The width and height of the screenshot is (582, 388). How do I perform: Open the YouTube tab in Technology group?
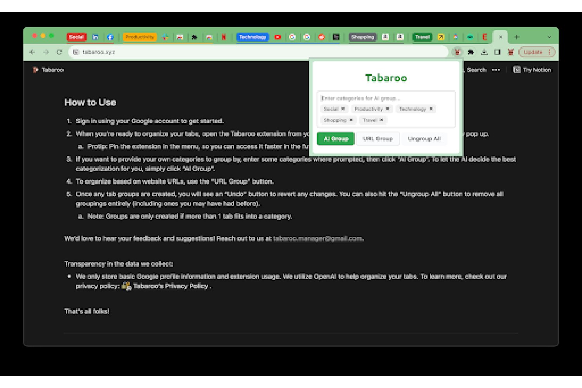pos(278,37)
